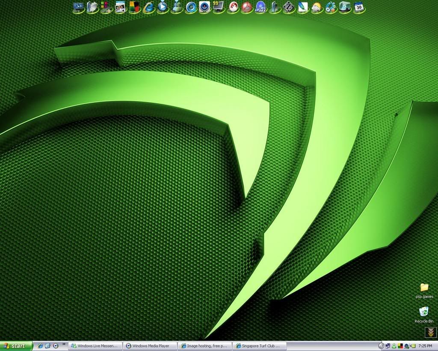
Task: Click the green Messenger buddy tray icon
Action: pos(394,346)
